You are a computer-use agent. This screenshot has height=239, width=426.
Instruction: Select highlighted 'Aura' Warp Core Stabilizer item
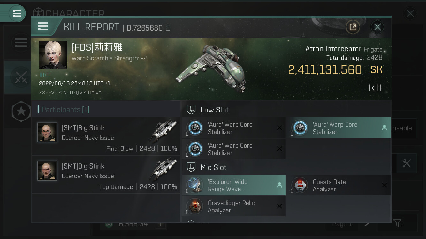[x=338, y=128]
